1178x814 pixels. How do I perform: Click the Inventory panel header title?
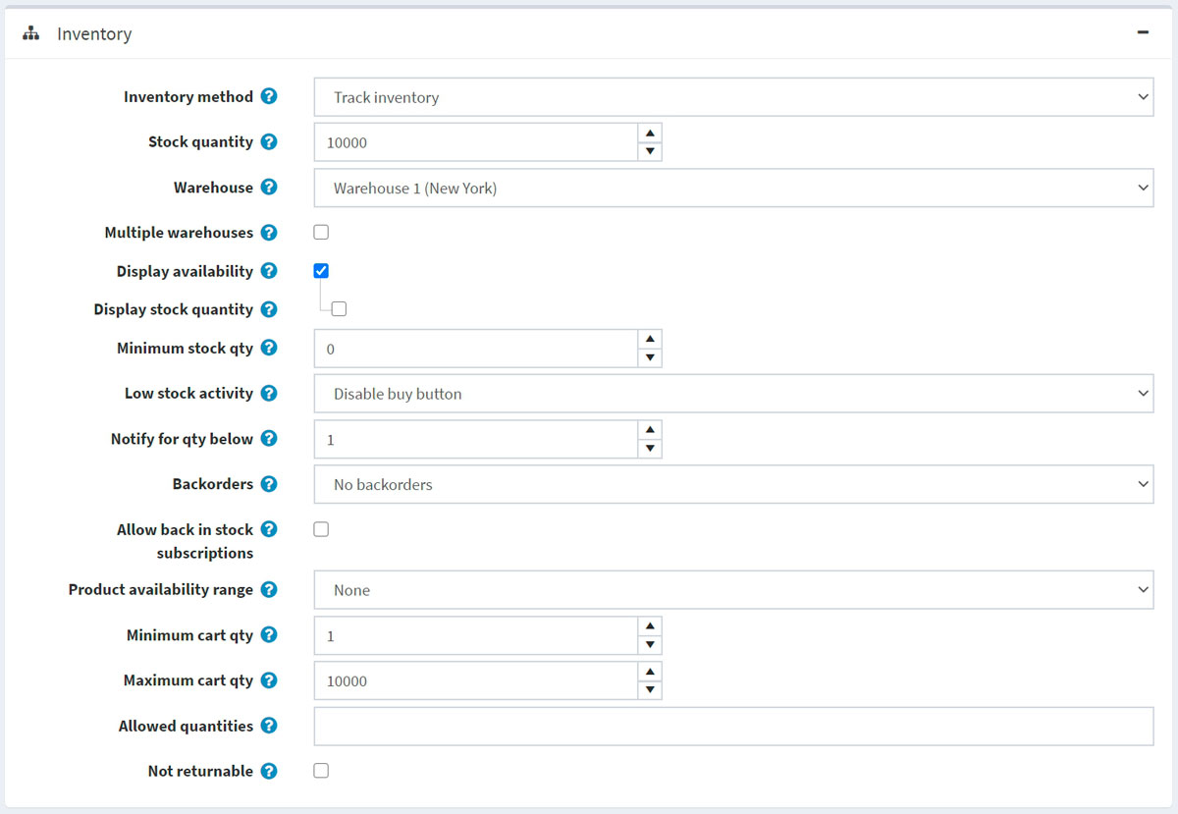point(94,34)
